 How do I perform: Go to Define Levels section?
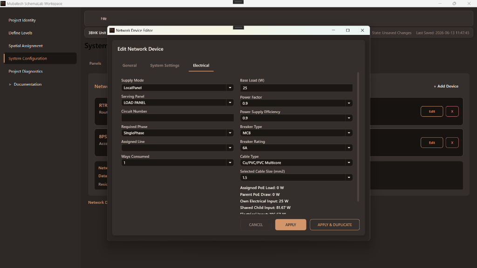20,33
